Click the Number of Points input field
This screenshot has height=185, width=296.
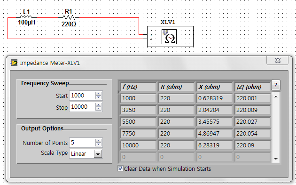(82, 143)
